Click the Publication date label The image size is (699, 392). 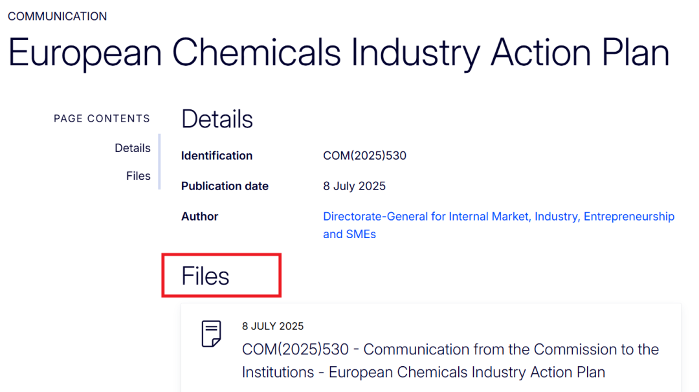coord(225,186)
